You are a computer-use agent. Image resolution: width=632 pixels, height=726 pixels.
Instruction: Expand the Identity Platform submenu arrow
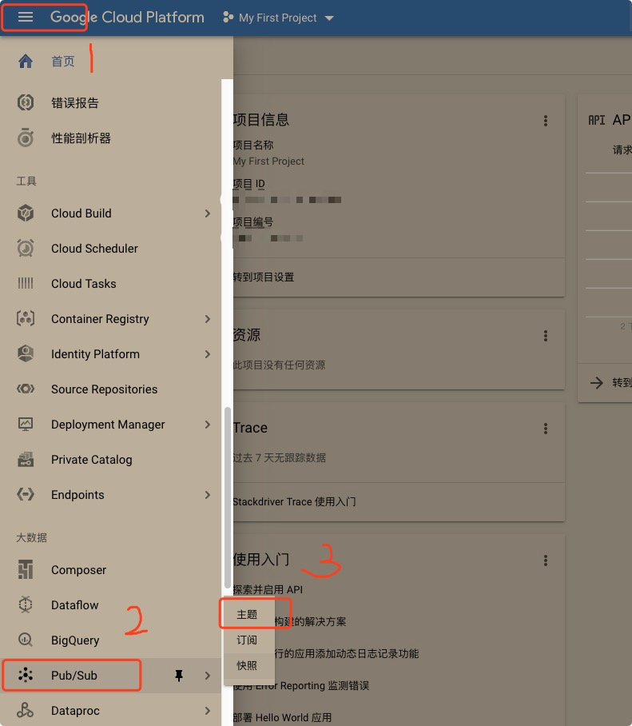click(208, 354)
